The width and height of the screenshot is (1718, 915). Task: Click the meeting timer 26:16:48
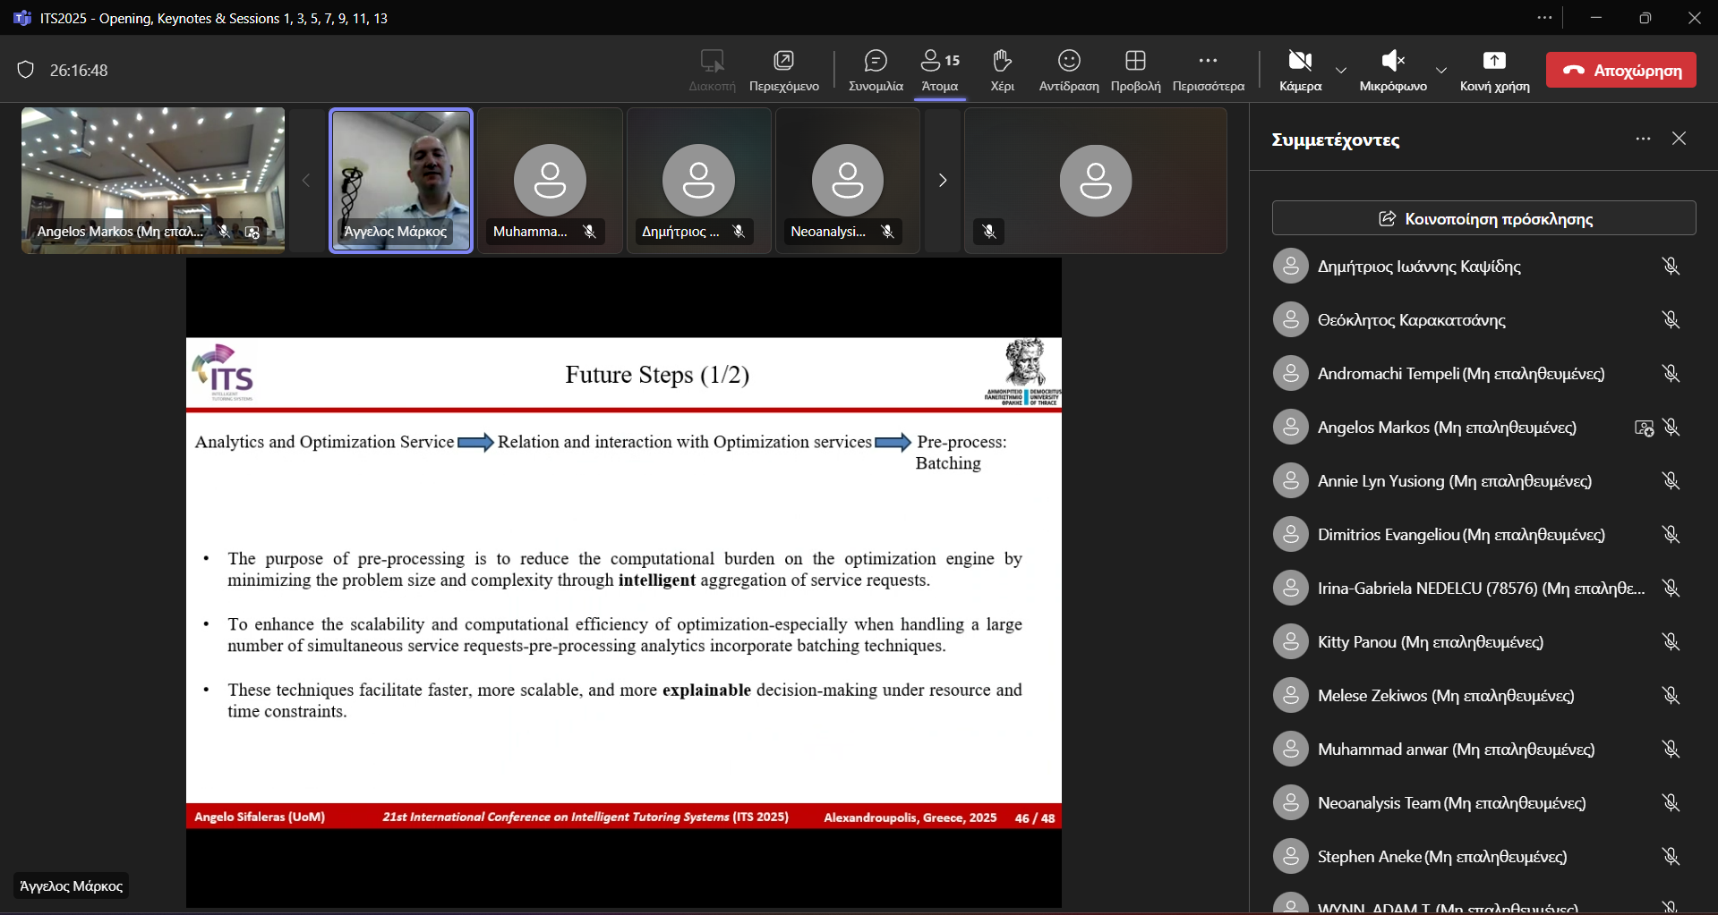[79, 71]
